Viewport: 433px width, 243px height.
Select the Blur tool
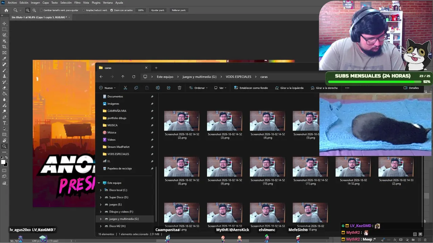coord(4,100)
